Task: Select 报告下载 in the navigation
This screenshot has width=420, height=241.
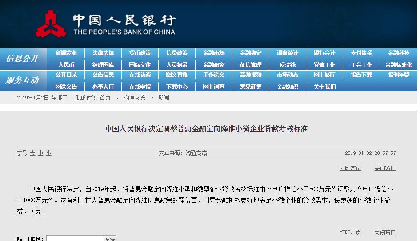Action: [x=361, y=75]
